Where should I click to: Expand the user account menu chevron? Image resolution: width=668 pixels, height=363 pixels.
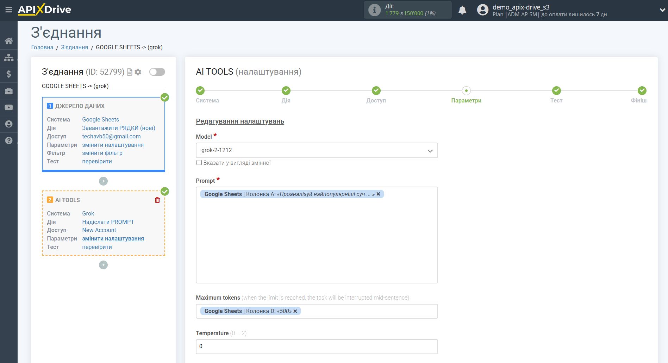662,10
